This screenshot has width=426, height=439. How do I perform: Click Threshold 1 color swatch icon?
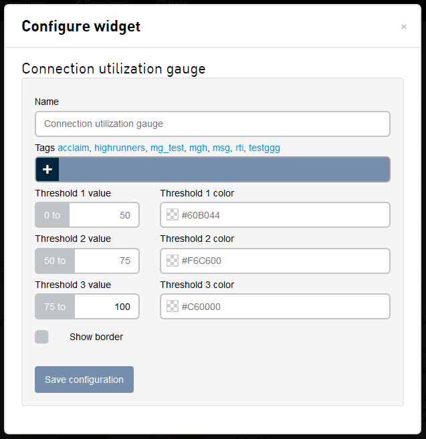point(172,215)
